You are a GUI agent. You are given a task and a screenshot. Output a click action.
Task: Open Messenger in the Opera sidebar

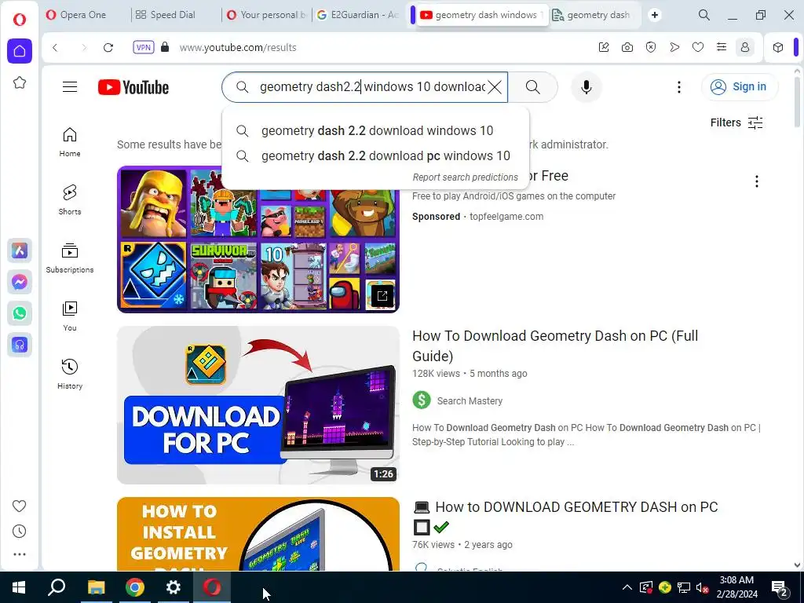20,282
